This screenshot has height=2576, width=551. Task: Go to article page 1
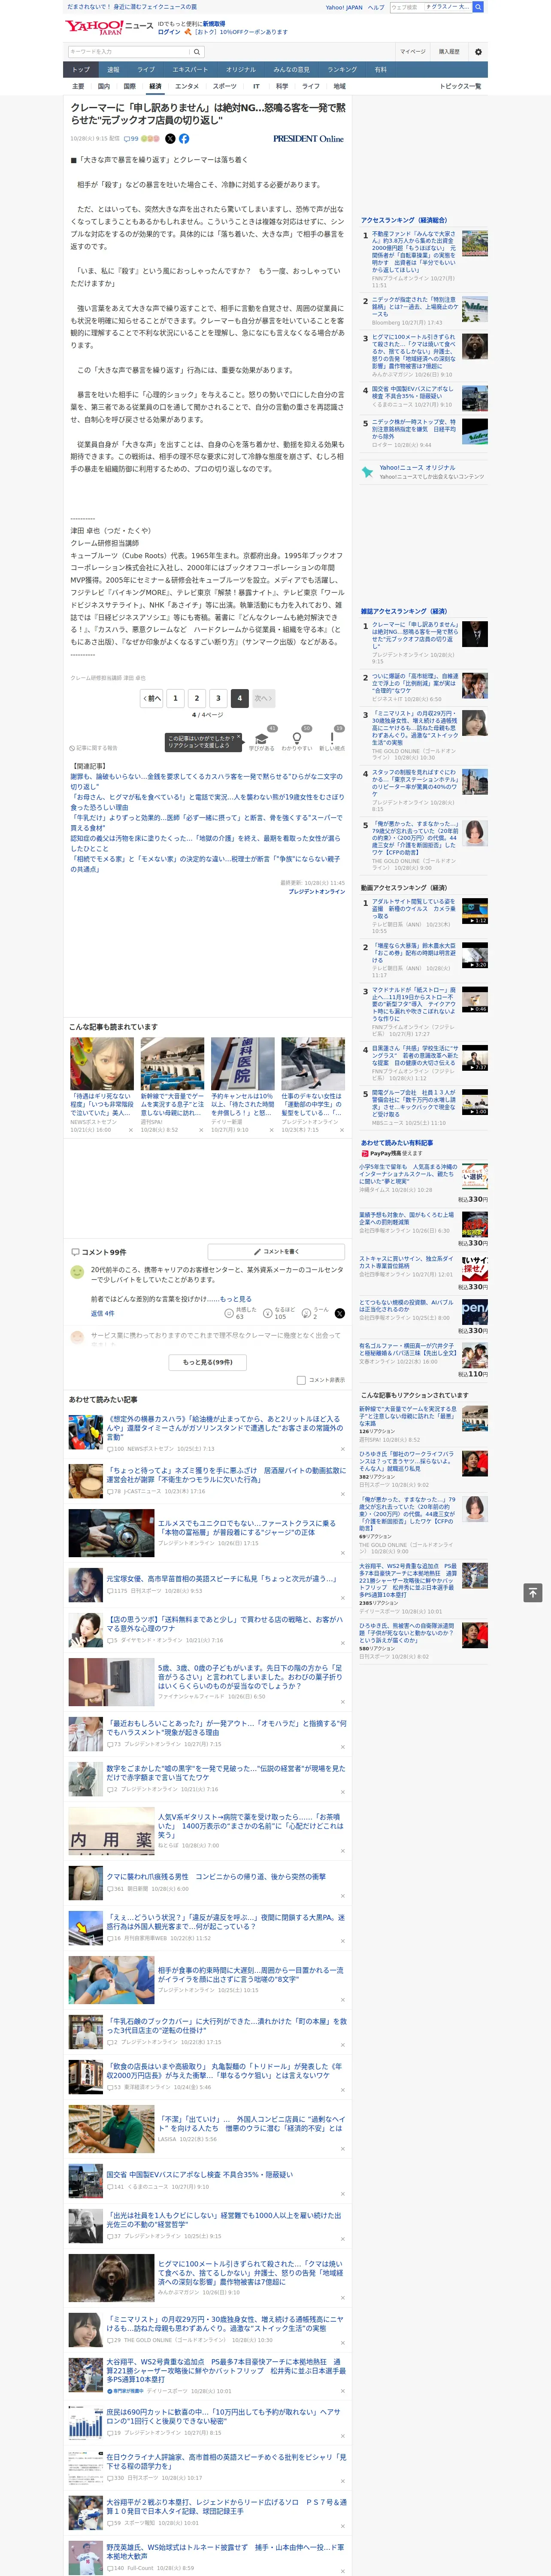pos(175,698)
